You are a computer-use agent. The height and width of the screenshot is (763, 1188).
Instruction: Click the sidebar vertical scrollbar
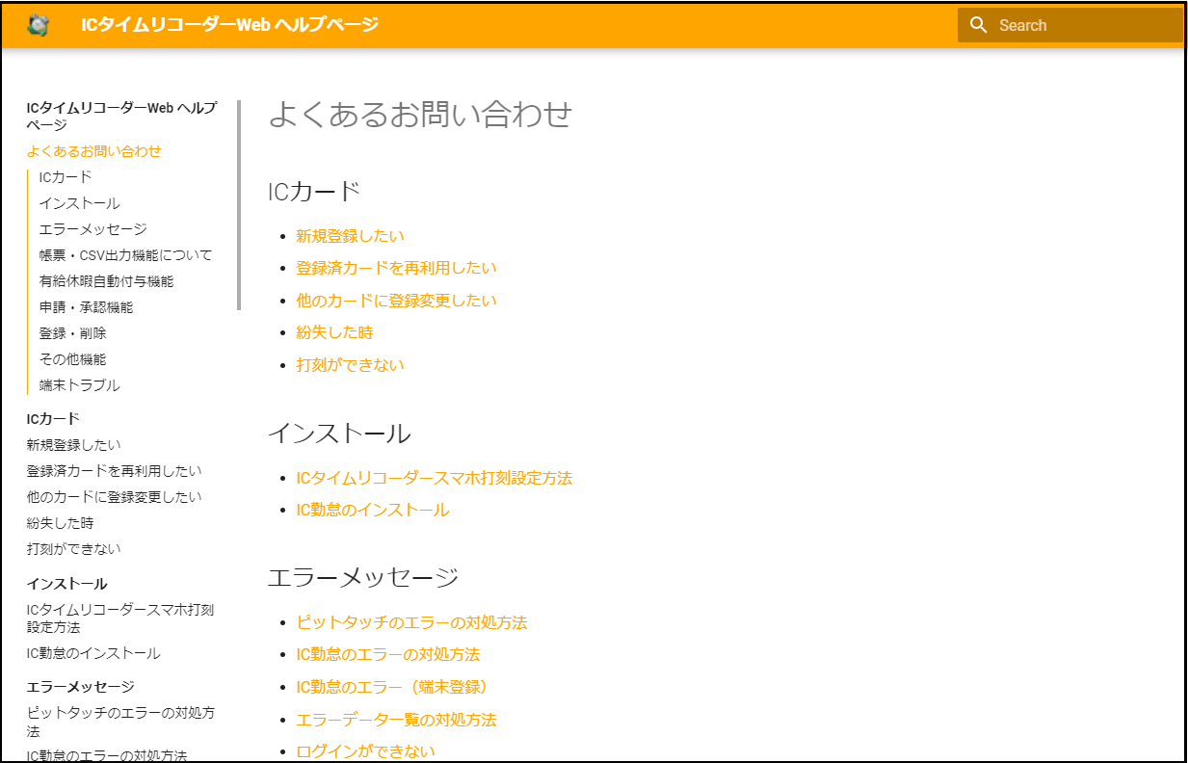point(239,205)
